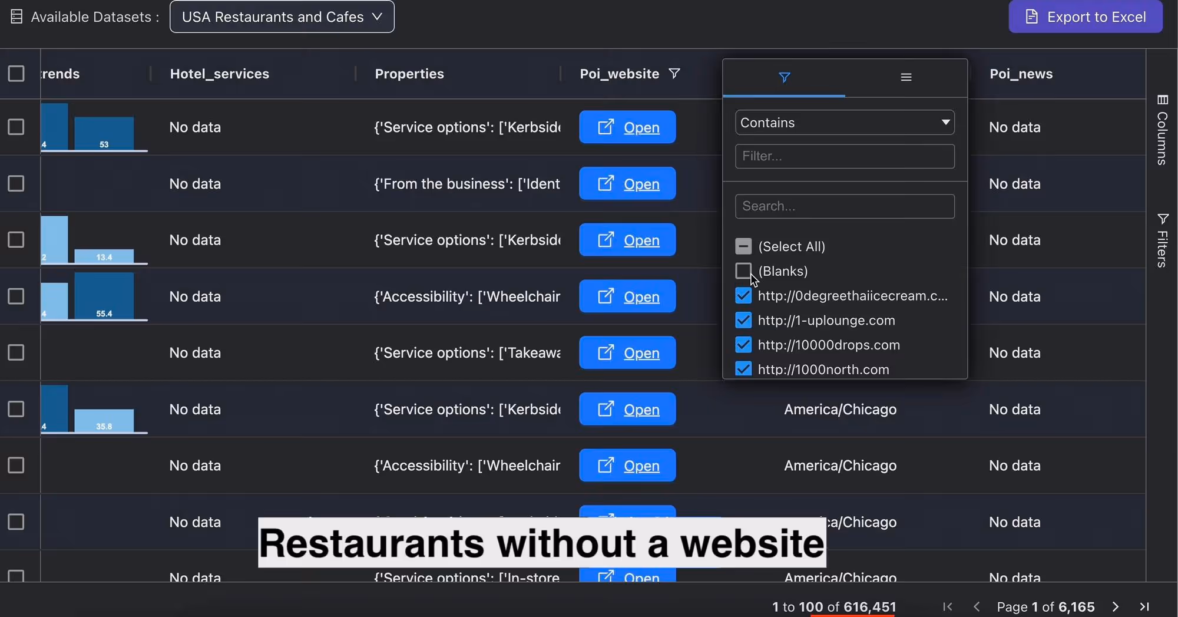1178x617 pixels.
Task: Click the Search... input in filter popup
Action: click(x=845, y=206)
